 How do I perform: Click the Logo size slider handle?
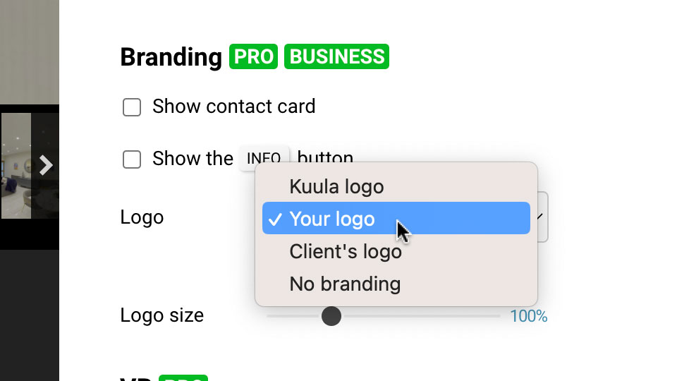coord(331,316)
